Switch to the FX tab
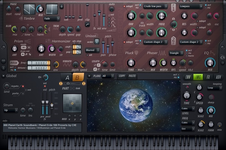Image resolution: width=226 pixels, height=150 pixels. (208, 77)
